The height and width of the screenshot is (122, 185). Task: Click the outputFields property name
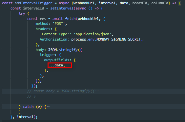[x=57, y=60]
